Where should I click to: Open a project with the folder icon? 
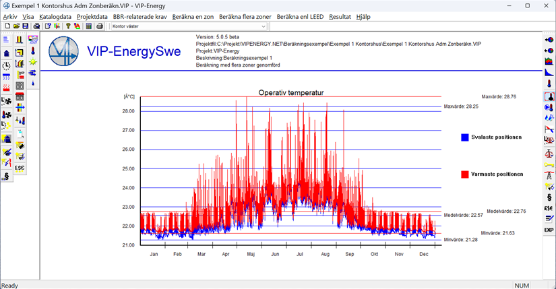16,26
